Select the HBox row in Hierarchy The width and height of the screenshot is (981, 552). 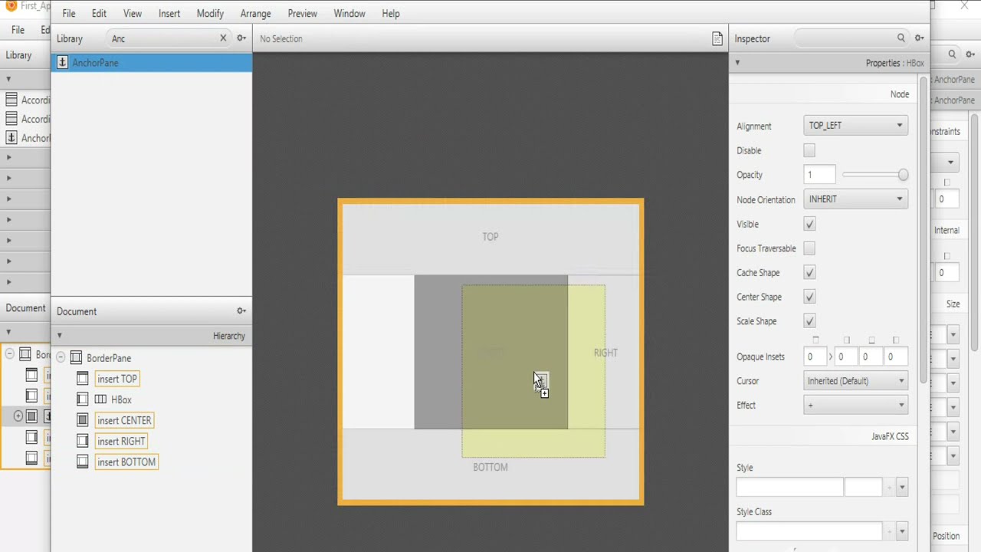pyautogui.click(x=152, y=399)
